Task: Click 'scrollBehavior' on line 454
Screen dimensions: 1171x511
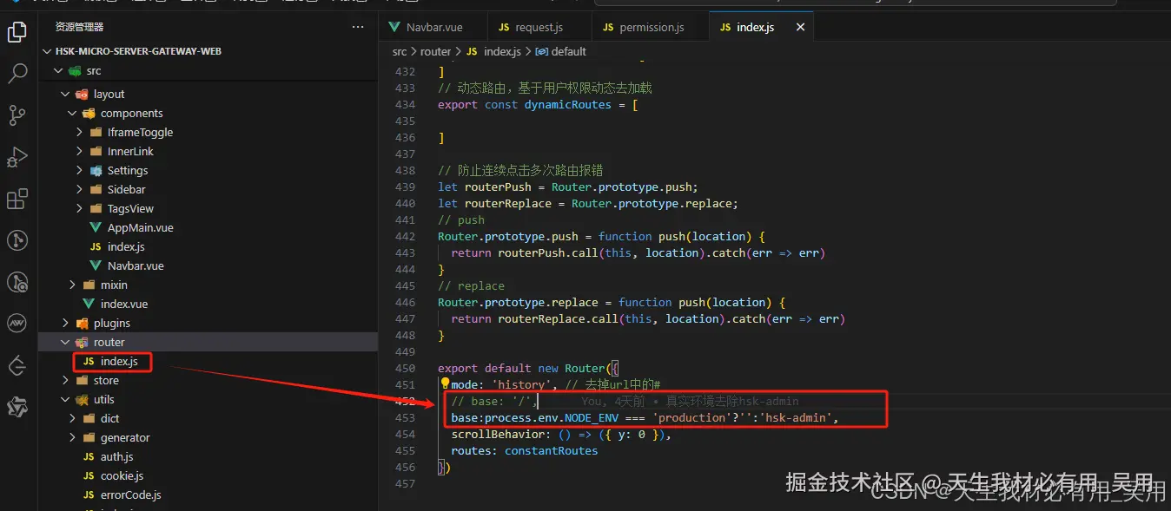Action: [x=498, y=434]
